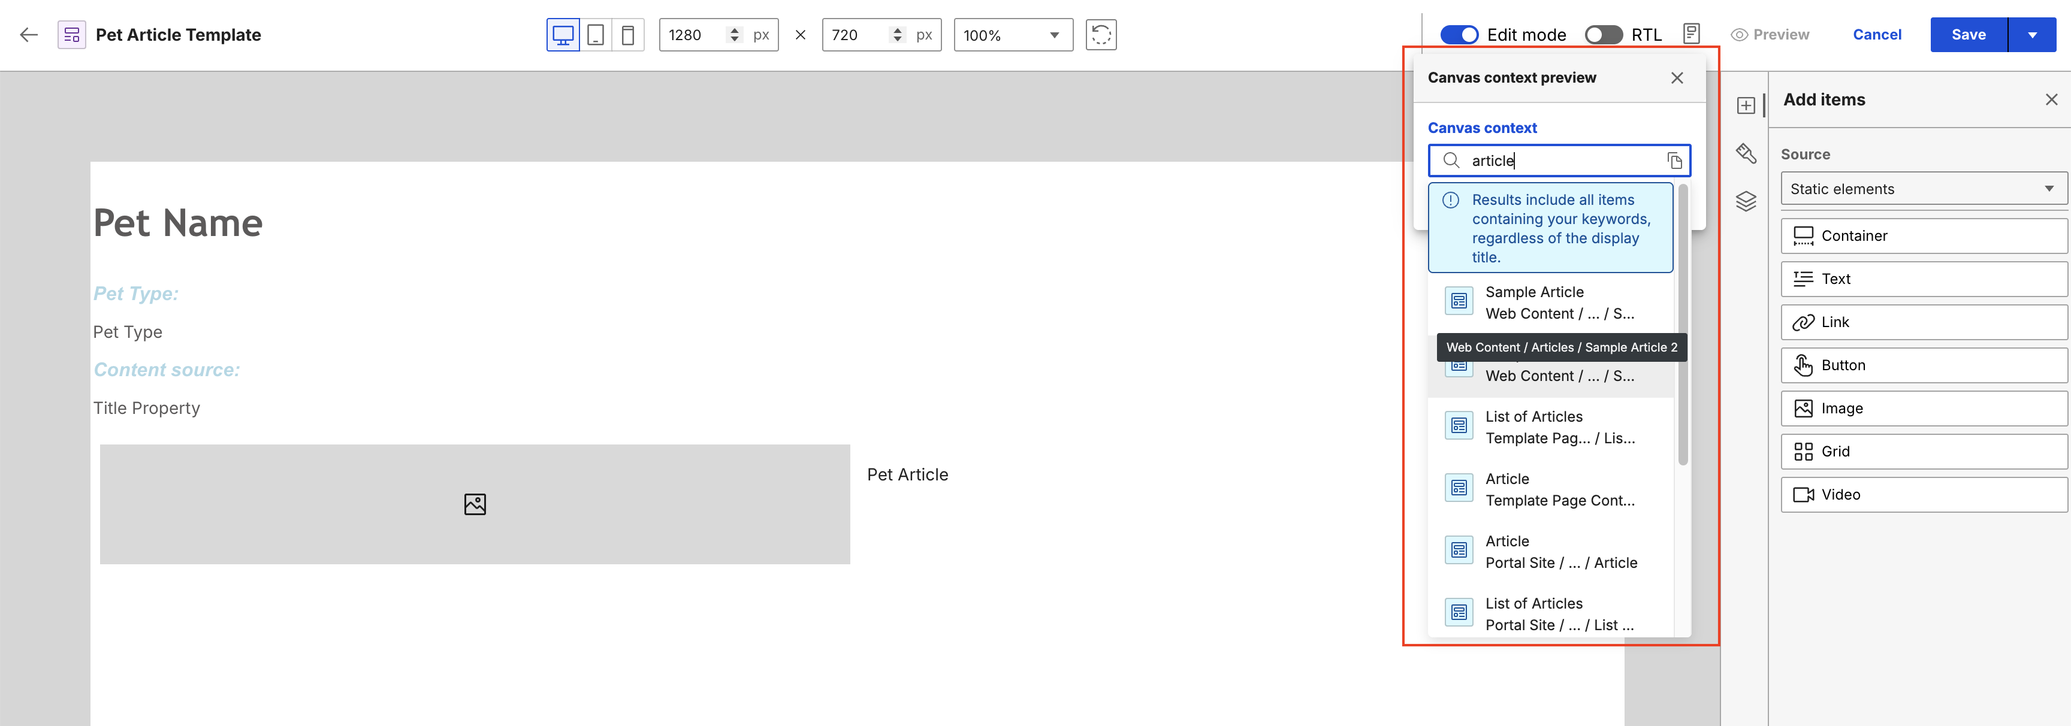
Task: Switch to tablet viewport icon
Action: click(596, 35)
